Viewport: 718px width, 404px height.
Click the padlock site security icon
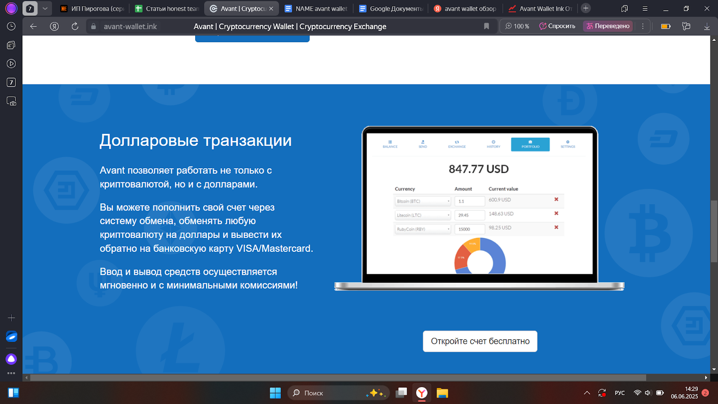93,26
